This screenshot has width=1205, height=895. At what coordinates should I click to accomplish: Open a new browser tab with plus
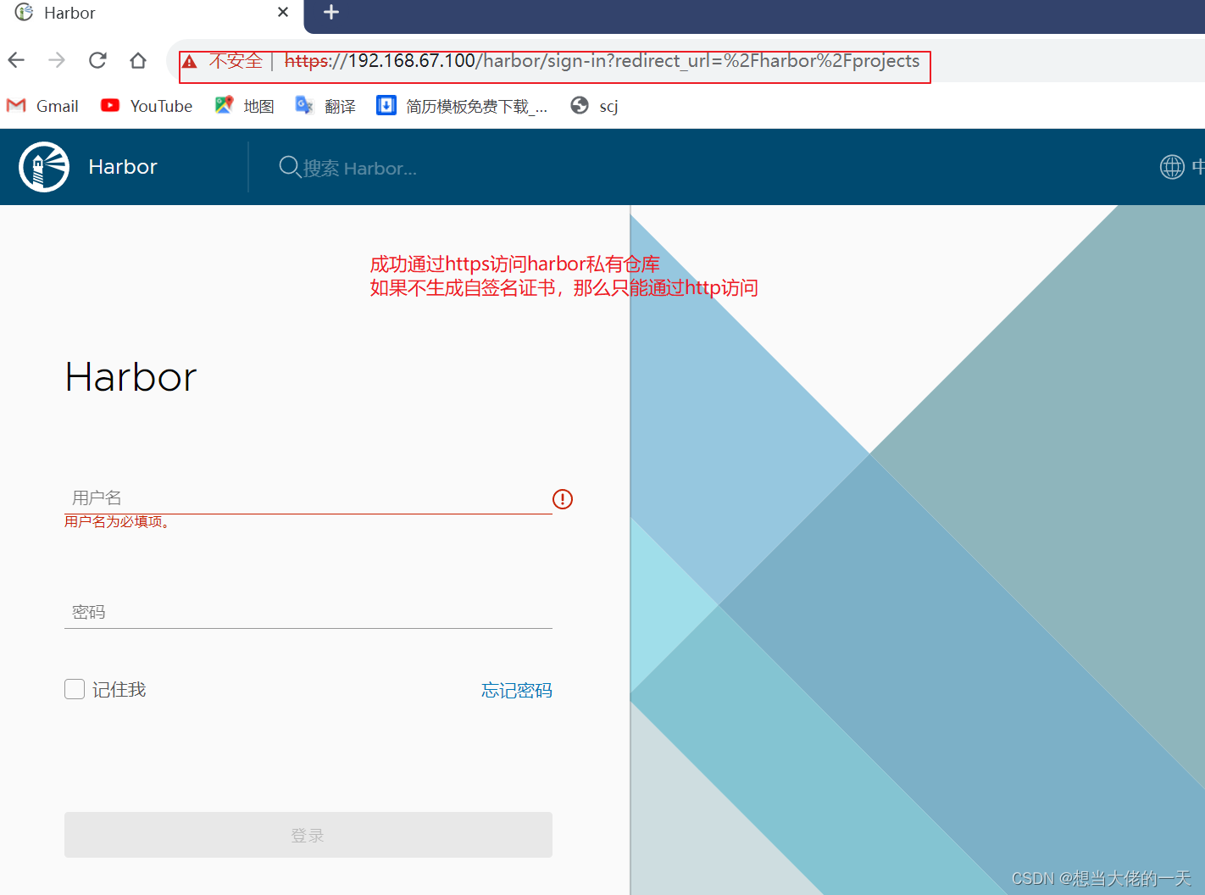tap(331, 12)
